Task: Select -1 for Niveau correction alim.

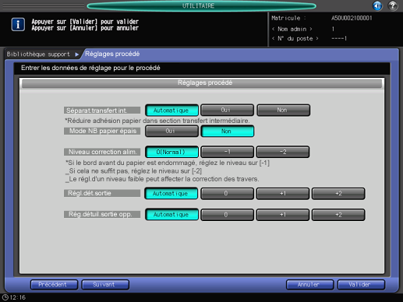Action: (227, 152)
